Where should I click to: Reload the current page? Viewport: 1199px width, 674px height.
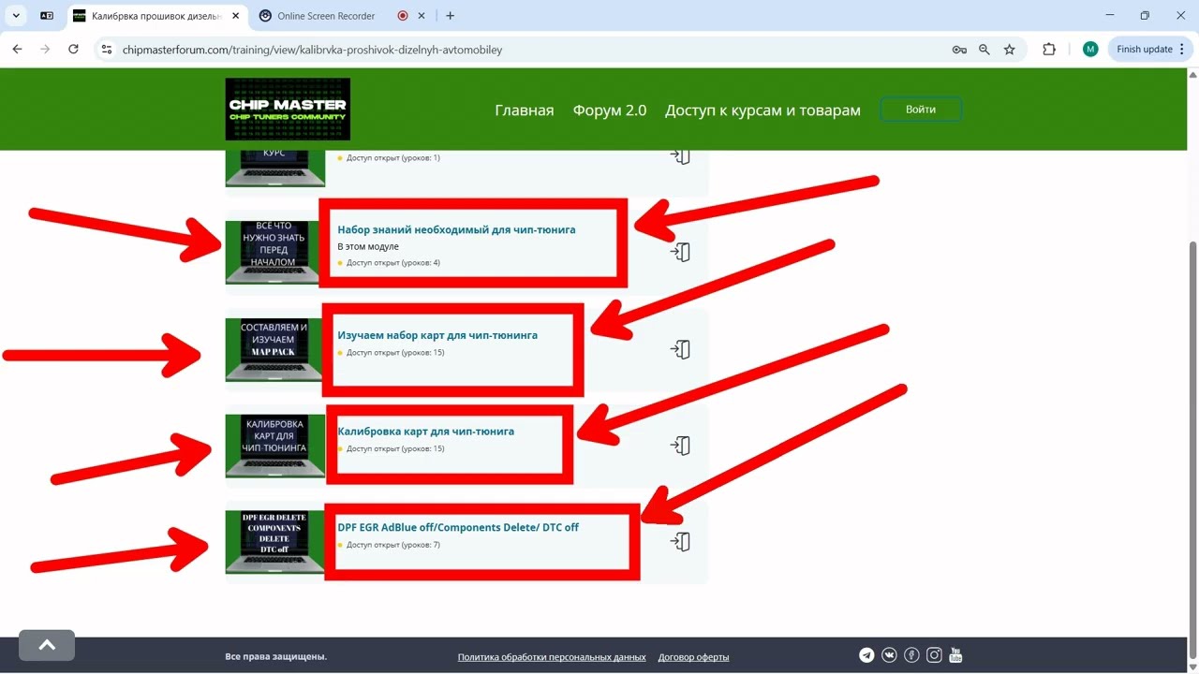pos(73,50)
